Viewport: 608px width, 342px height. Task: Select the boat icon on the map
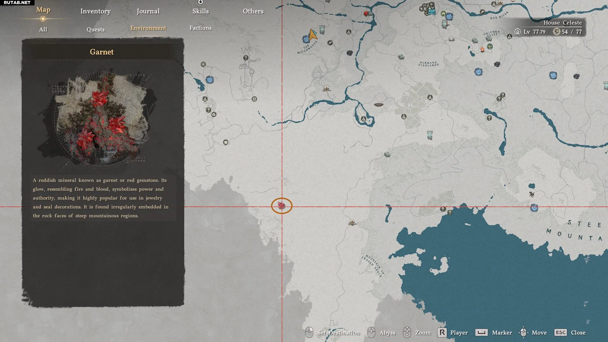[378, 104]
